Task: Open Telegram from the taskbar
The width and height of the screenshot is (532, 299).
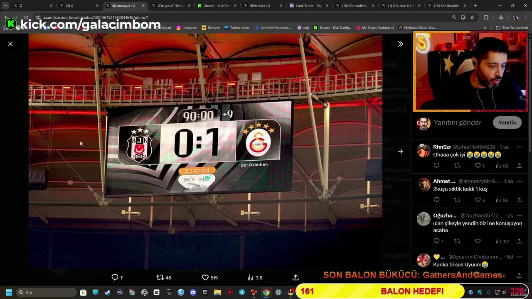Action: 242,292
